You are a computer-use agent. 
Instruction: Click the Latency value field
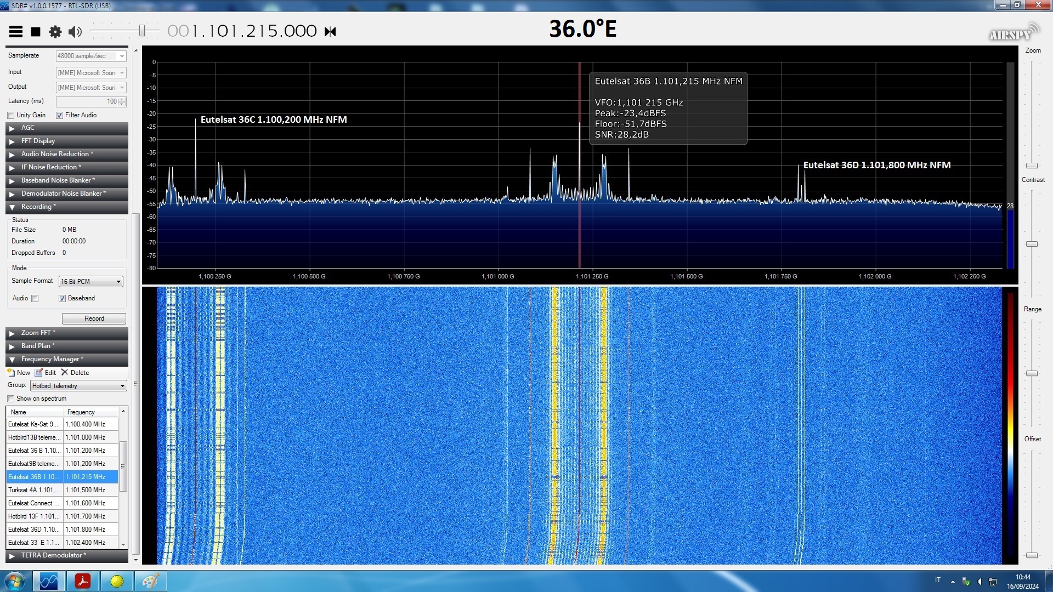pyautogui.click(x=87, y=101)
